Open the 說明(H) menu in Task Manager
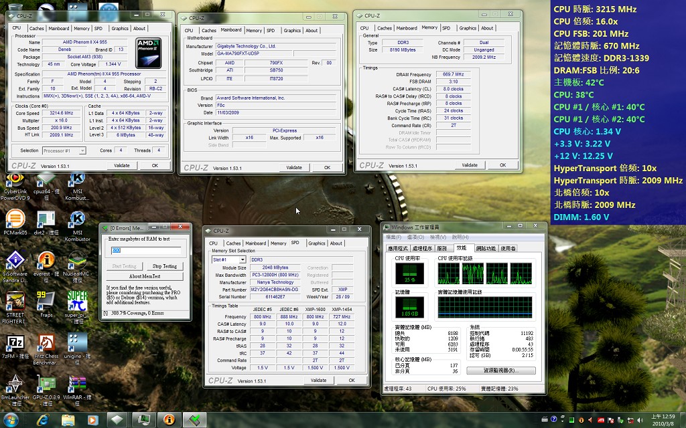Image resolution: width=686 pixels, height=428 pixels. click(x=460, y=237)
